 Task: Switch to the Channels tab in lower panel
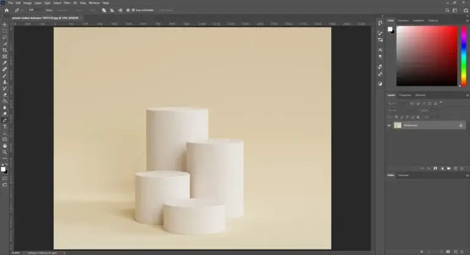pyautogui.click(x=403, y=176)
